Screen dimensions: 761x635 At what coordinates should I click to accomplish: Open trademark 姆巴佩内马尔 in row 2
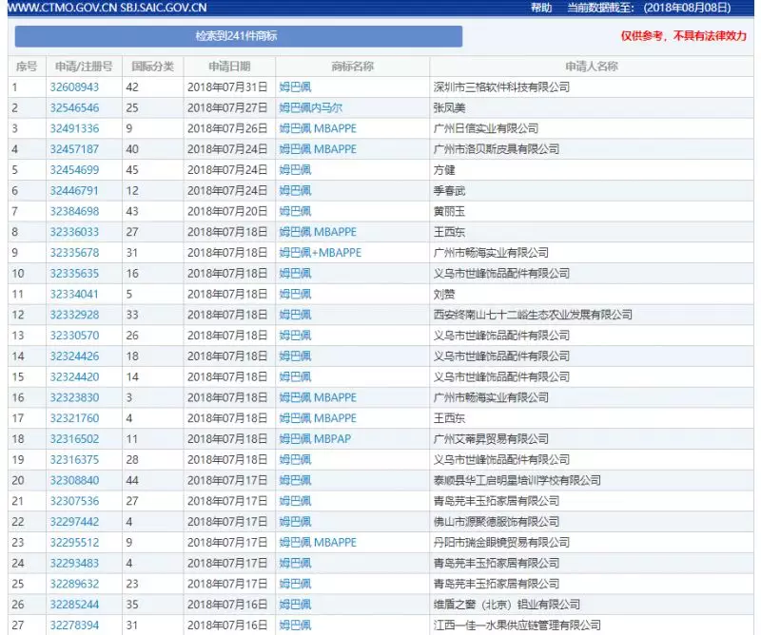point(311,107)
